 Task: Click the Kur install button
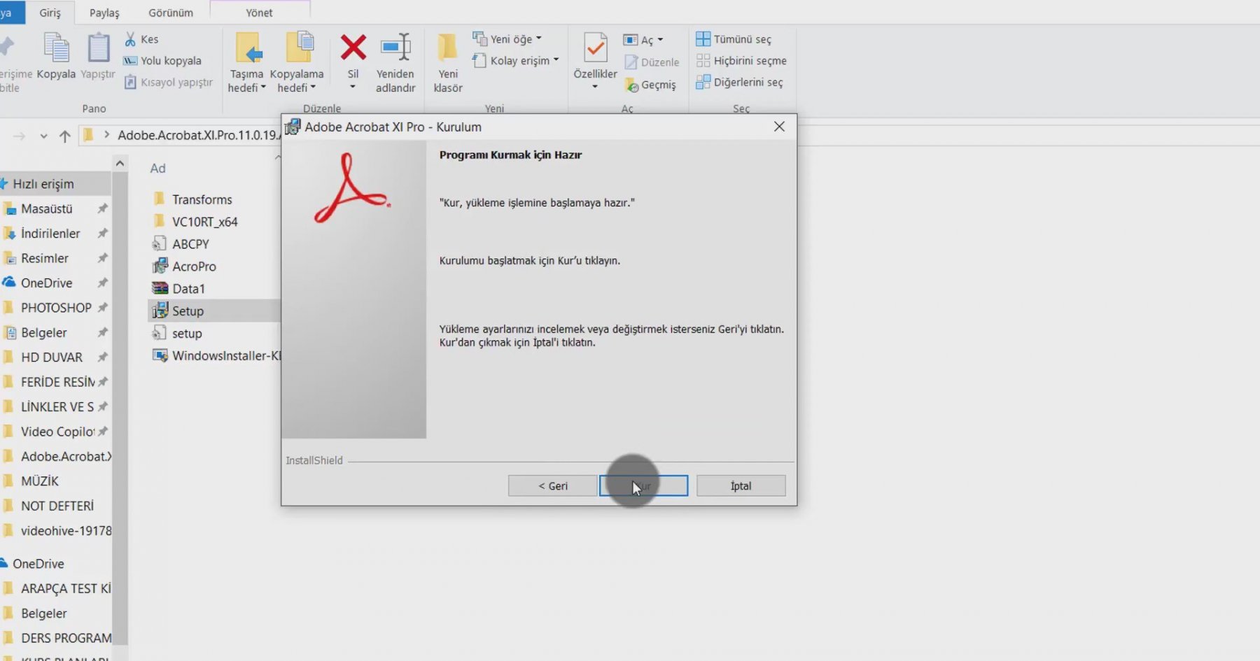tap(643, 486)
